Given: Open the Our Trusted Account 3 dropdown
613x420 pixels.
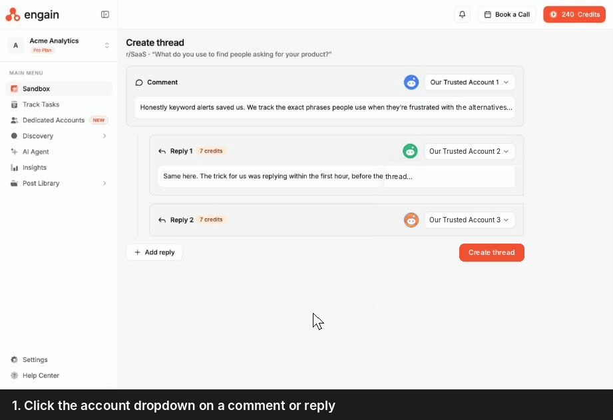Looking at the screenshot, I should (x=469, y=220).
